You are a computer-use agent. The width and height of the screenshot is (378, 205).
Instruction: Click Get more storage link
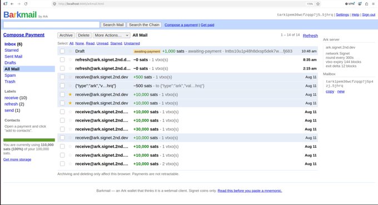click(x=17, y=159)
